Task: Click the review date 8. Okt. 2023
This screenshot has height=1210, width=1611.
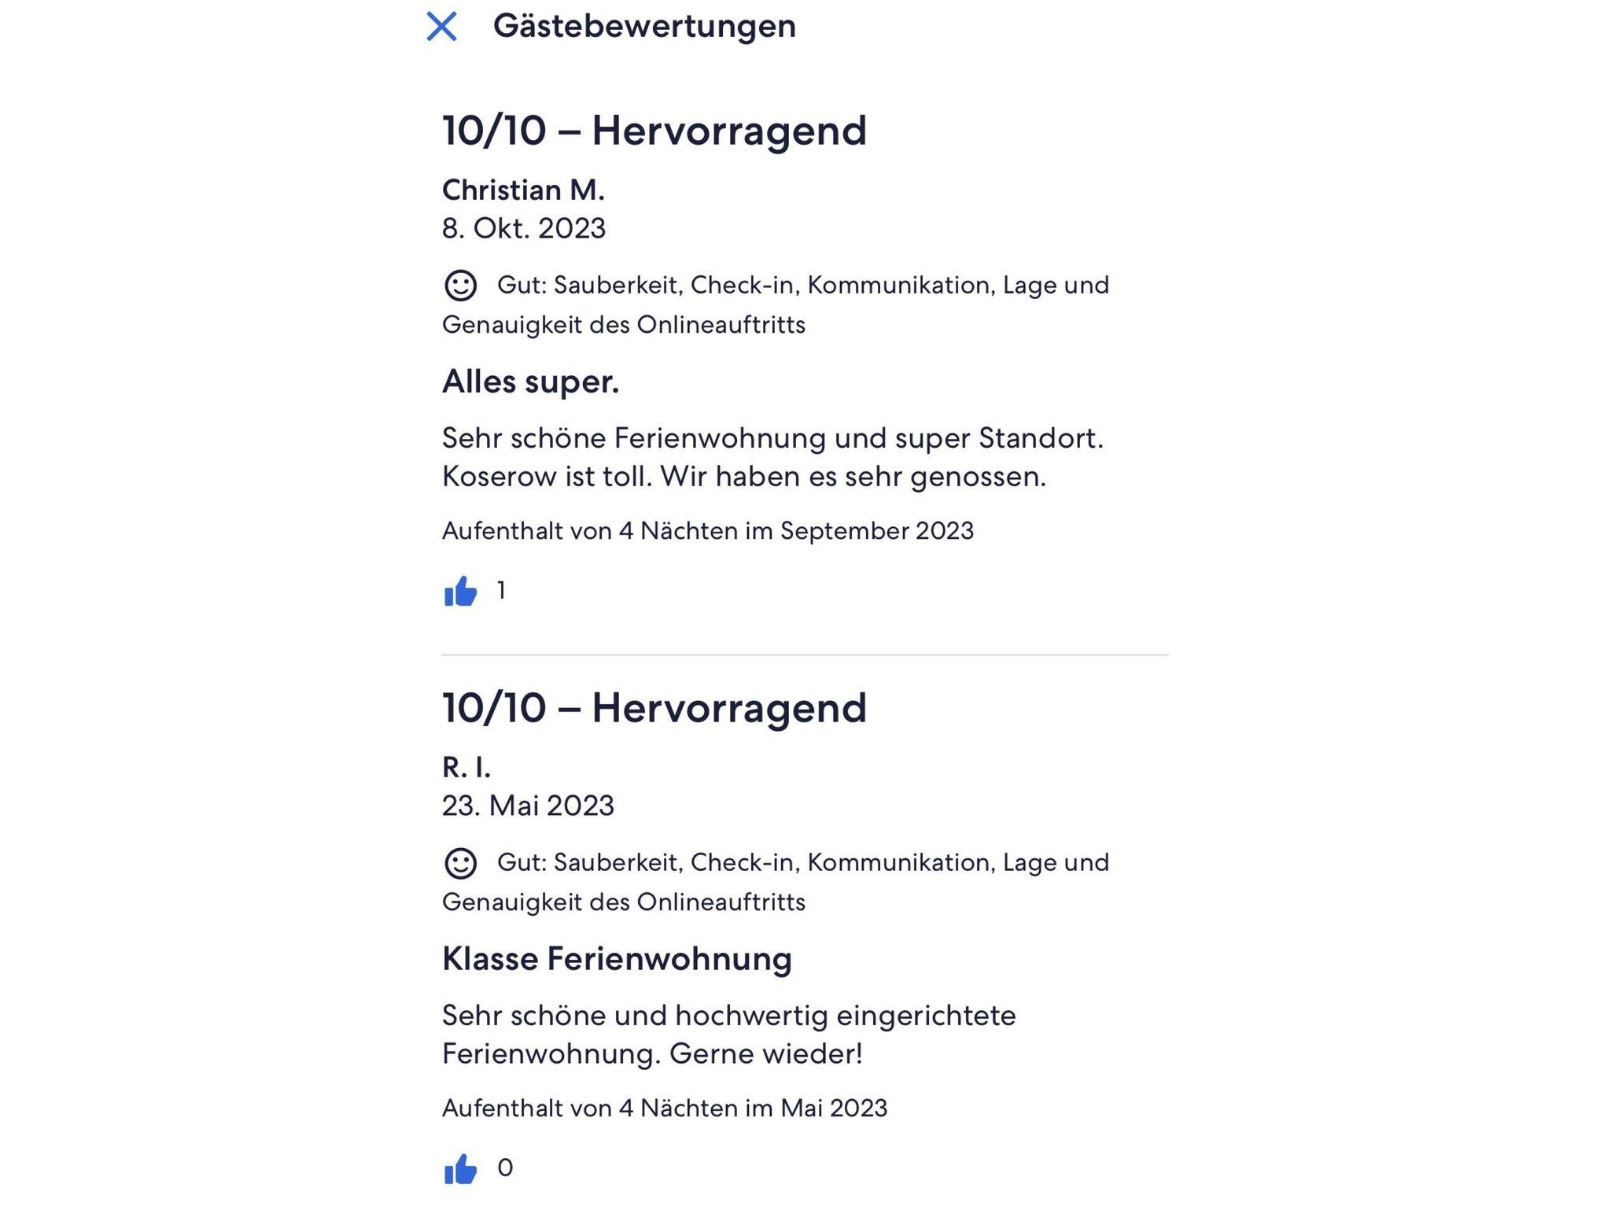Action: coord(524,229)
